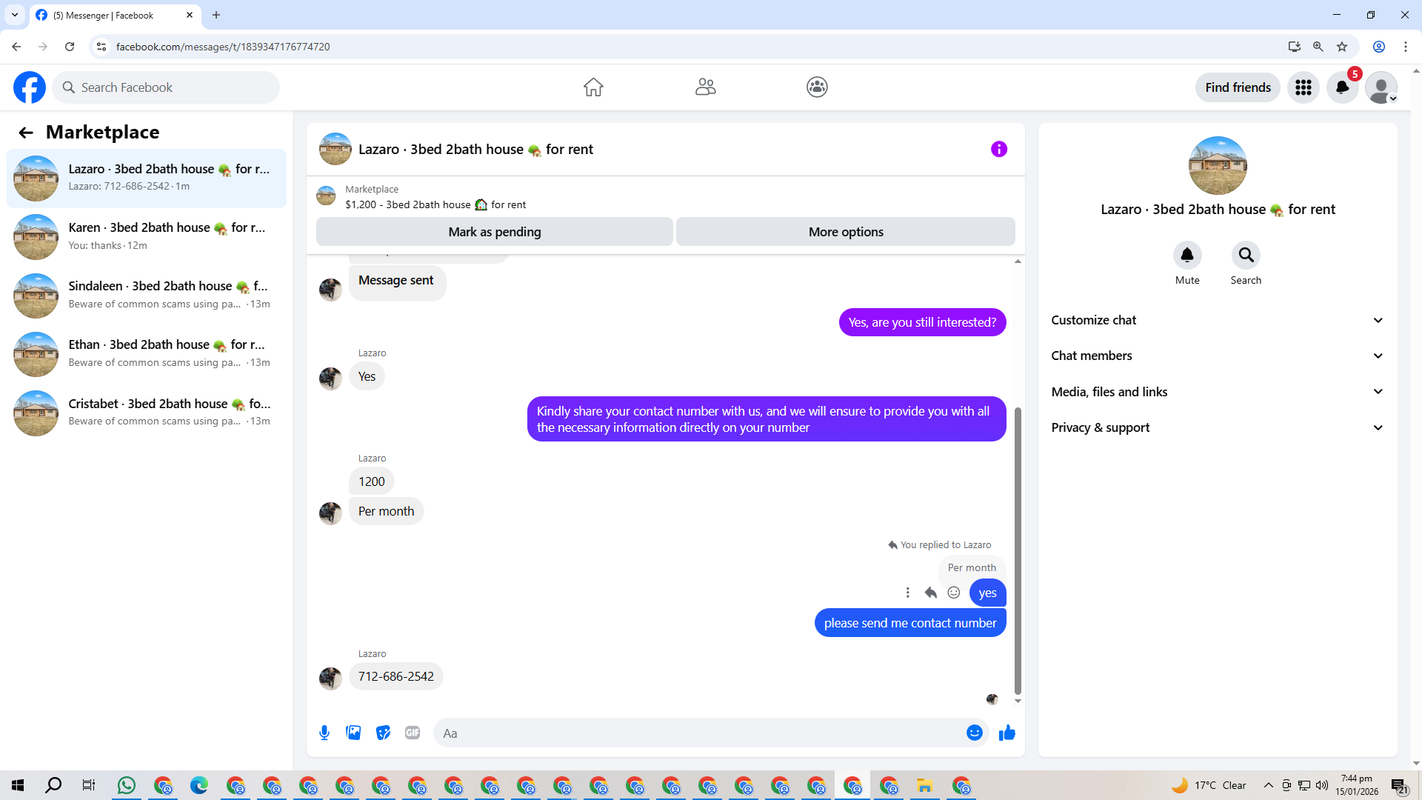This screenshot has height=800, width=1422.
Task: React to the 'yes' message with emoji
Action: [x=954, y=593]
